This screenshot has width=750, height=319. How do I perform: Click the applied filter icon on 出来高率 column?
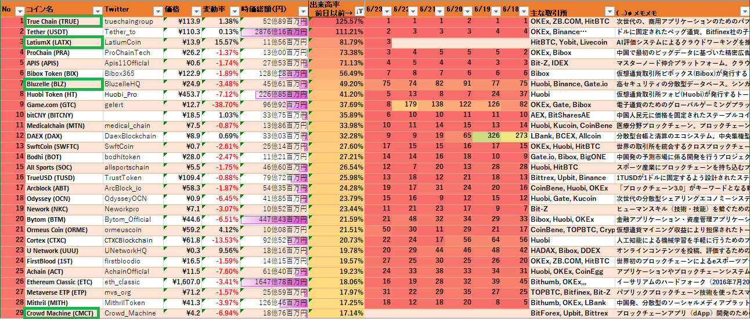[359, 11]
